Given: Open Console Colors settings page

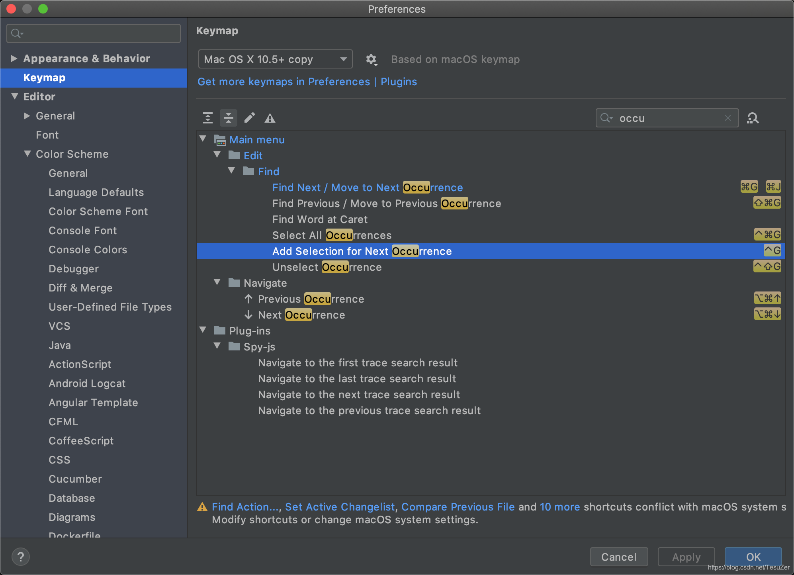Looking at the screenshot, I should pyautogui.click(x=88, y=250).
